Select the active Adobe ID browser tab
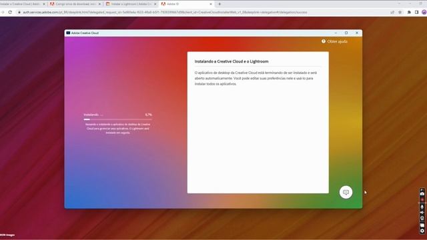The width and height of the screenshot is (427, 240). 187,4
